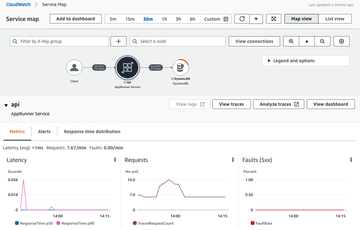
Task: Click Add to dashboard button
Action: (76, 19)
